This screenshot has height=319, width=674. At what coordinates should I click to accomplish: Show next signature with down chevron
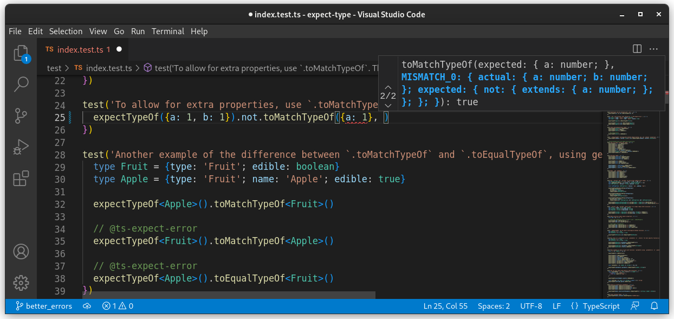point(388,105)
